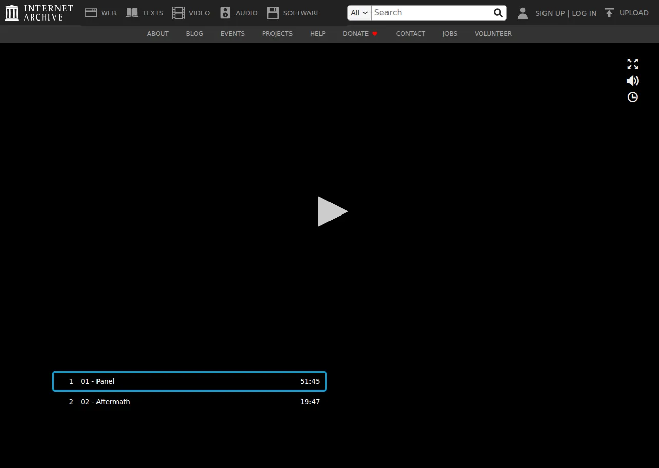Click the red heart beside Donate
The height and width of the screenshot is (468, 659).
[375, 34]
